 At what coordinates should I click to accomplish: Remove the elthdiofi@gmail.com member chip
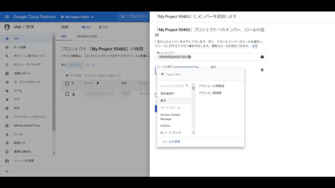click(189, 57)
